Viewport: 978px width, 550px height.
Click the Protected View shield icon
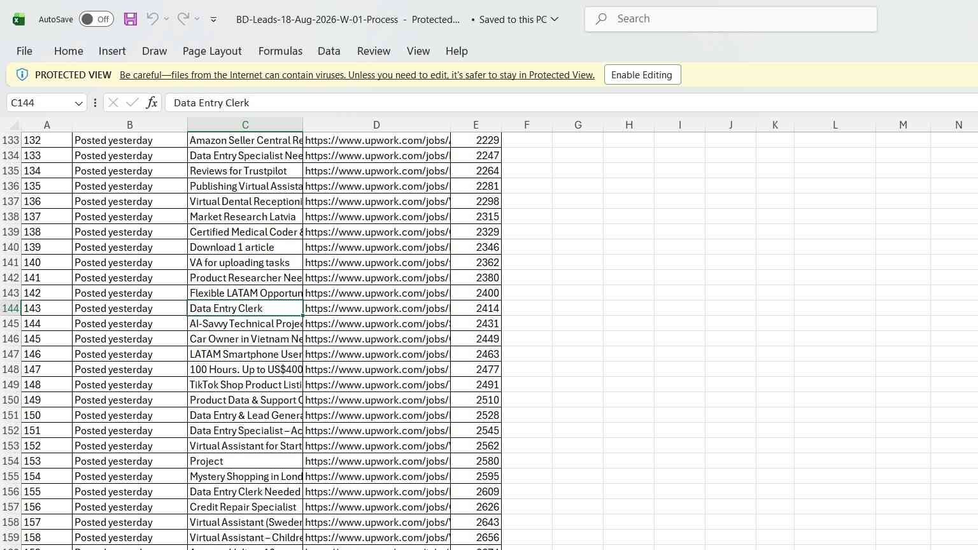pyautogui.click(x=22, y=74)
